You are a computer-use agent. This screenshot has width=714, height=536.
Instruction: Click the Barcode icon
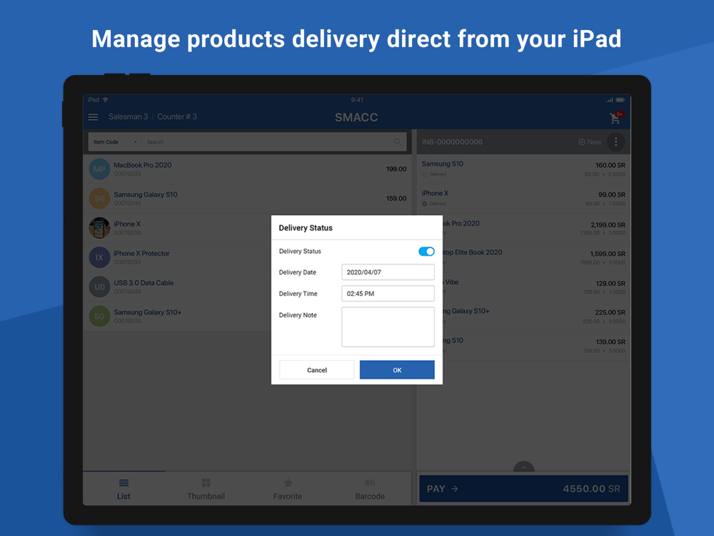tap(370, 482)
